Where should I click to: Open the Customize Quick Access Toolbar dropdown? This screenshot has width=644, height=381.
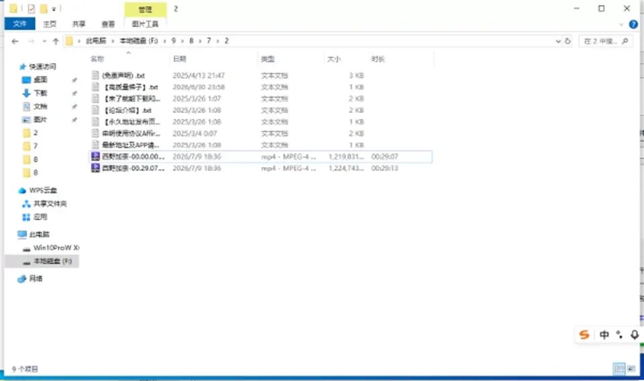(x=54, y=9)
